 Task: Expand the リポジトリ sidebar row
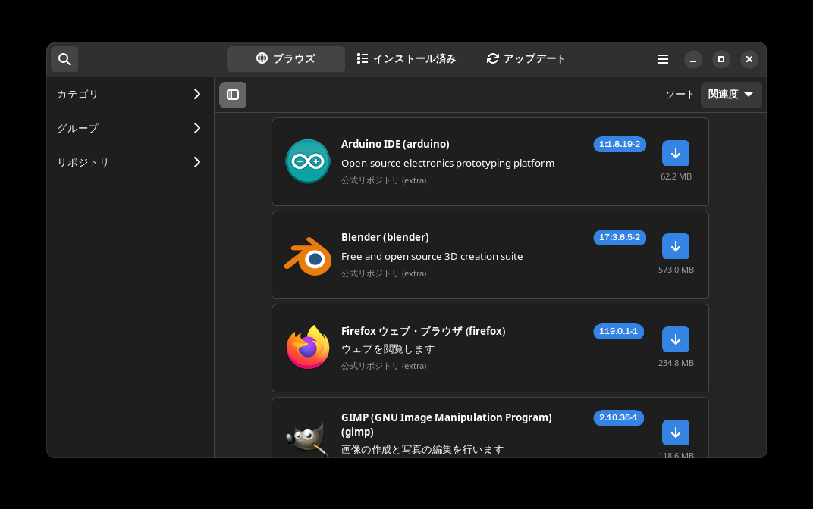click(129, 163)
